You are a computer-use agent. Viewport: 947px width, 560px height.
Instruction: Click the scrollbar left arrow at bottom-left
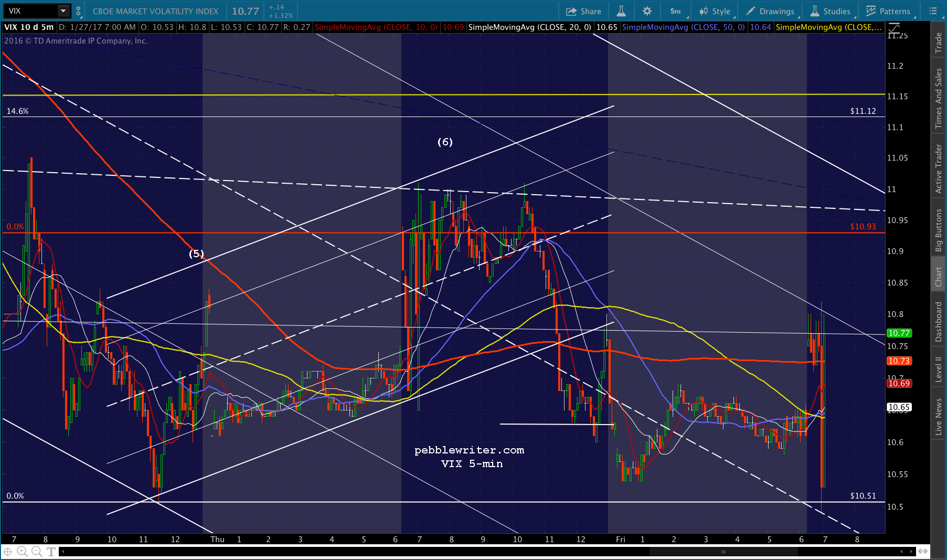tap(63, 552)
